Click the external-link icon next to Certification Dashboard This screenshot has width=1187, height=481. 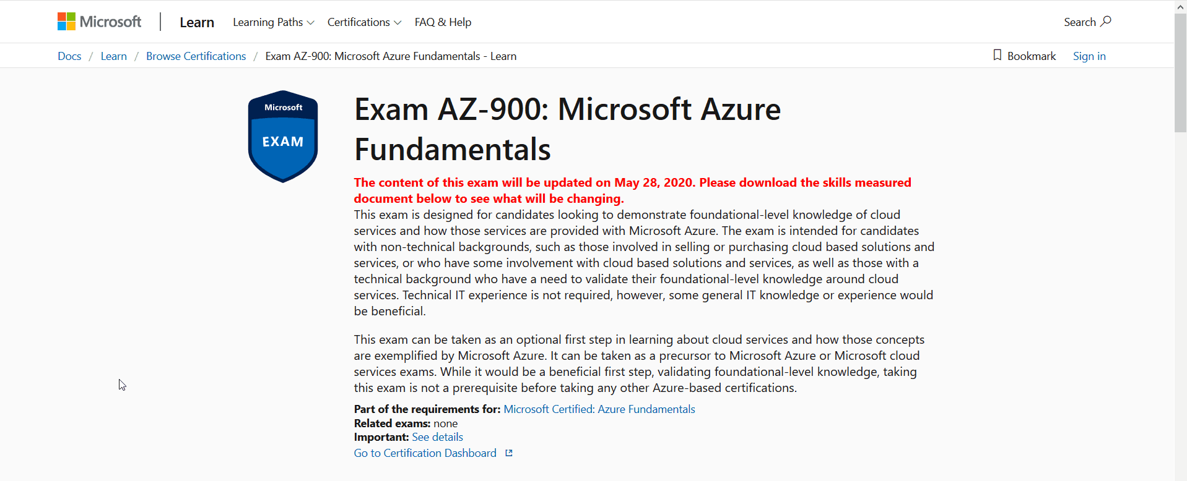(x=508, y=453)
